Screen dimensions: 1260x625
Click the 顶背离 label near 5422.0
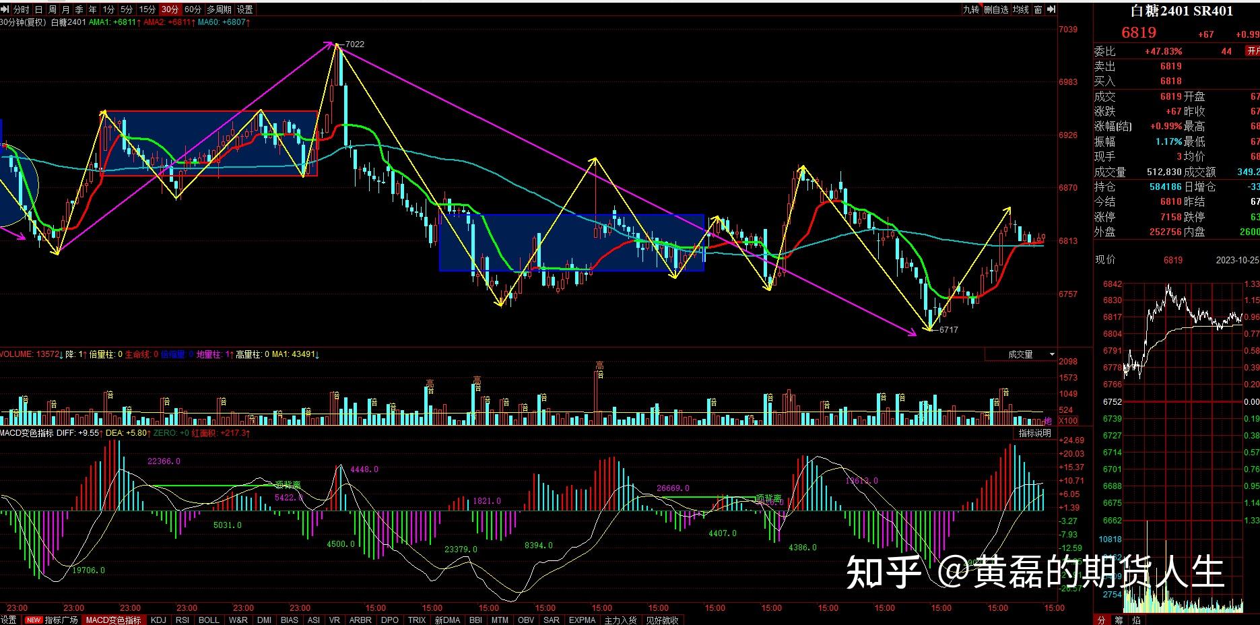(x=288, y=484)
